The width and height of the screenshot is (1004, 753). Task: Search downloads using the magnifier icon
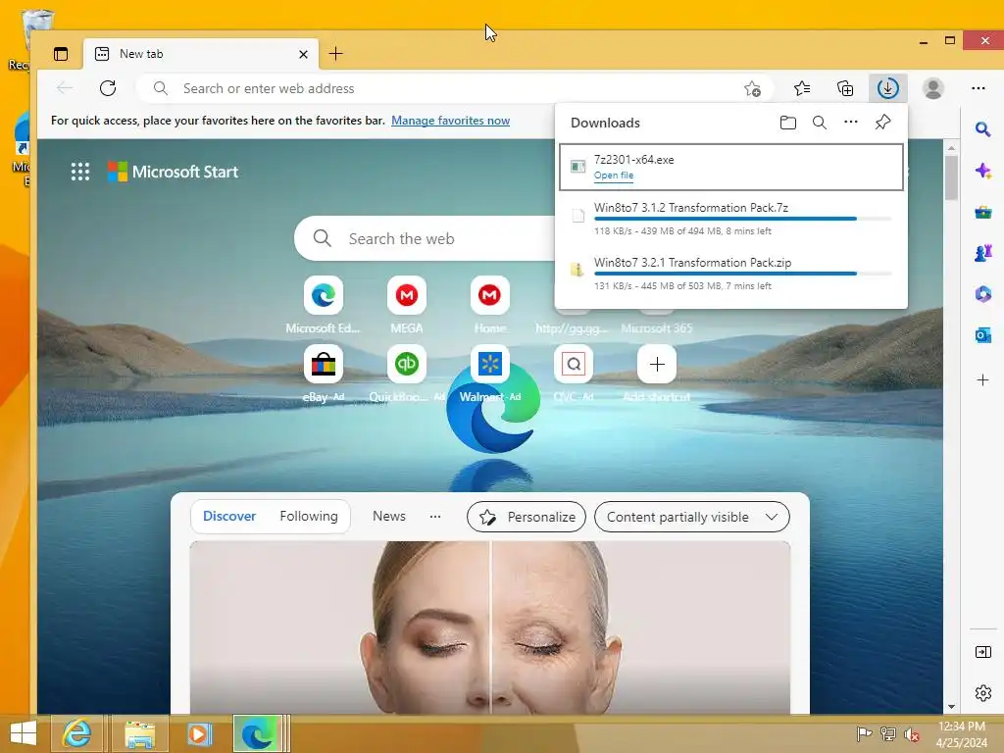(819, 123)
